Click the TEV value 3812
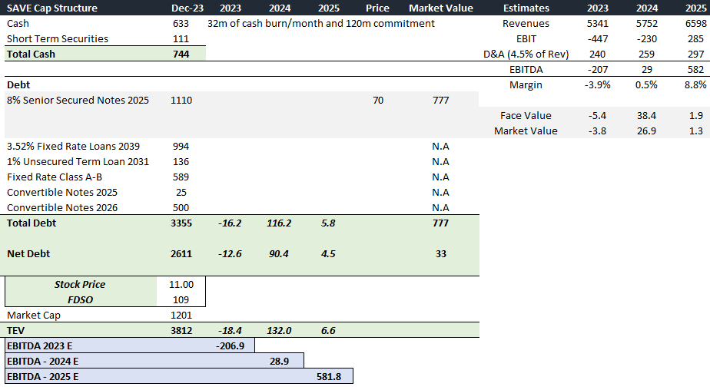This screenshot has width=710, height=390. [x=181, y=331]
